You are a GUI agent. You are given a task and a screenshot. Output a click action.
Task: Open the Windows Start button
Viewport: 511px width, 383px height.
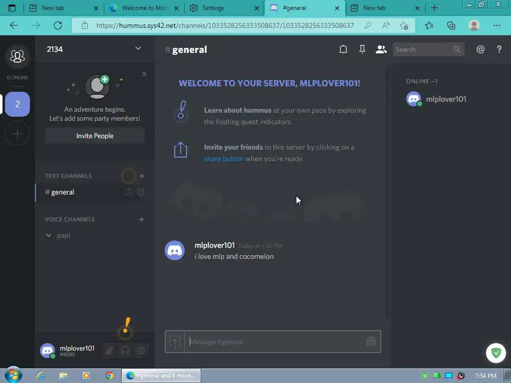pos(13,375)
